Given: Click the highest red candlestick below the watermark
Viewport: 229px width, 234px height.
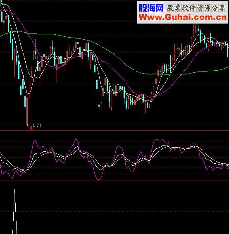Looking at the screenshot, I should (196, 29).
